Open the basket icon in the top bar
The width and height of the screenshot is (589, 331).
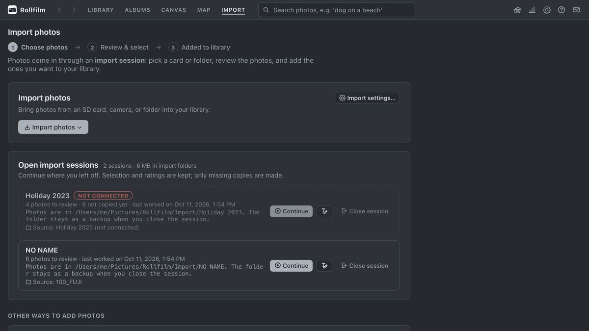click(x=517, y=10)
